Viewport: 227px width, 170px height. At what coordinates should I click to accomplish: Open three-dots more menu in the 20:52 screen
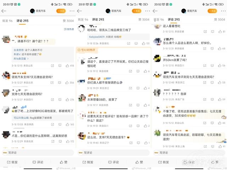coord(223,11)
